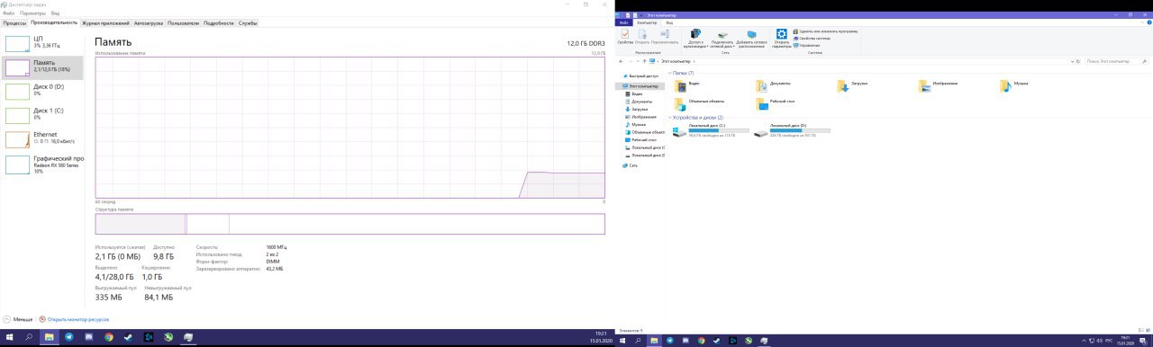
Task: Select the ЦП performance graph thumbnail
Action: (17, 43)
